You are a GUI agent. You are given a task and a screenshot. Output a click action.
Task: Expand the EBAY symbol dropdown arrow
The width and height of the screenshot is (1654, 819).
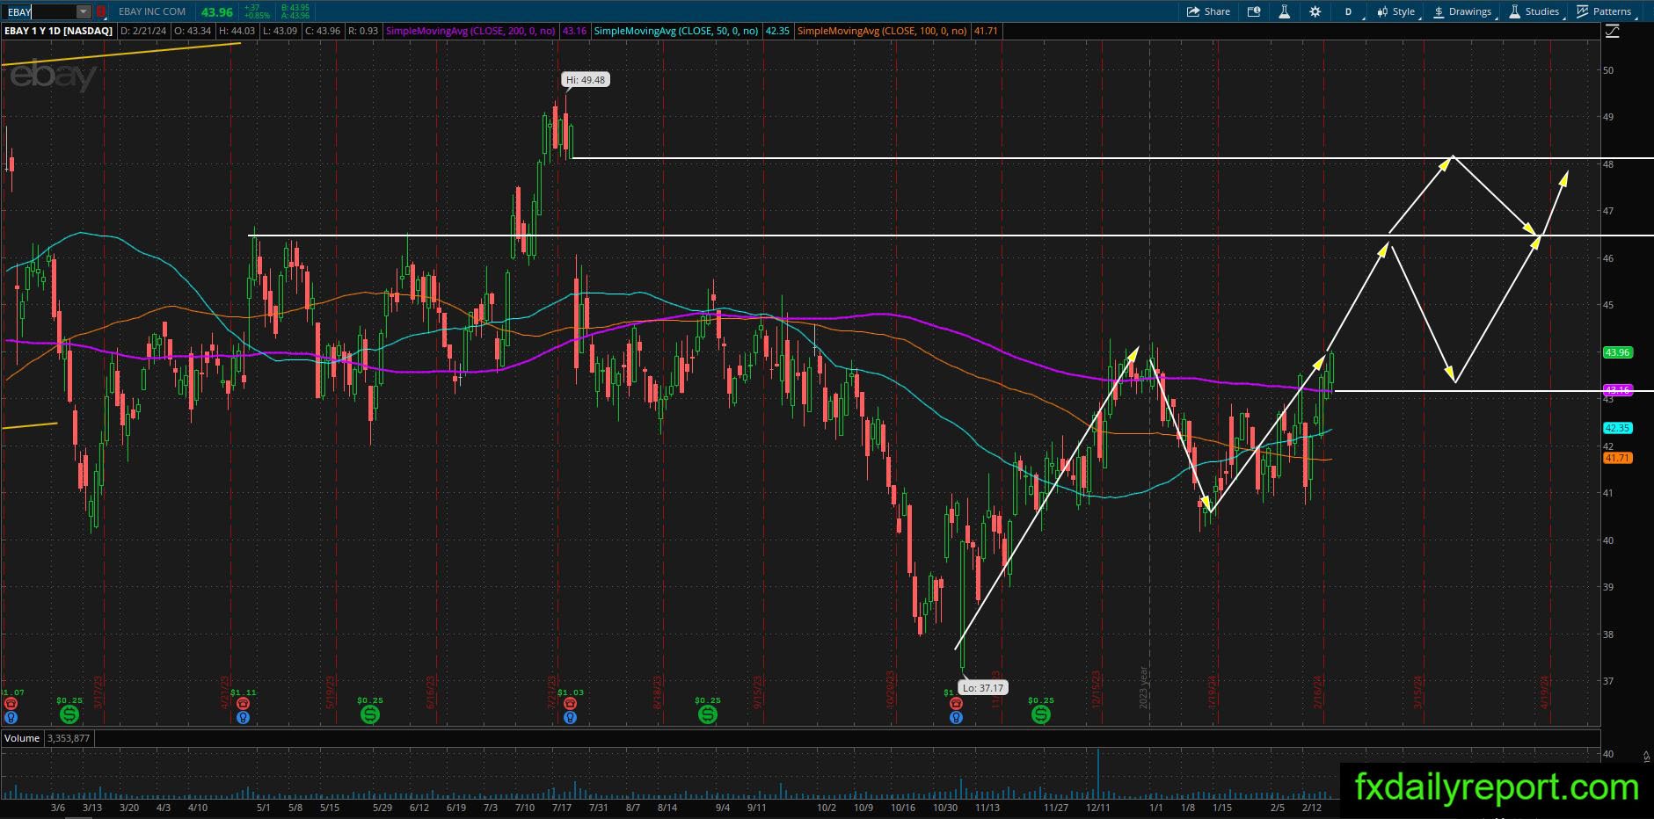(x=83, y=11)
